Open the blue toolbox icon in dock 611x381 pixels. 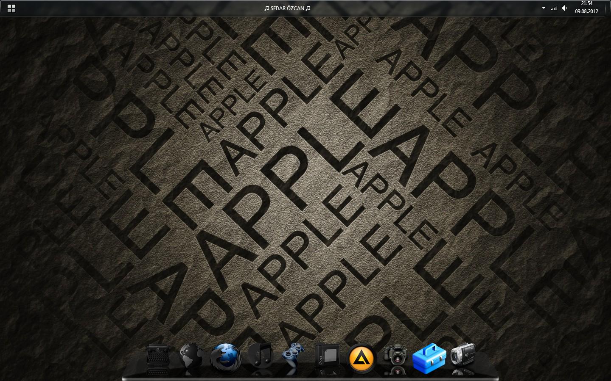pyautogui.click(x=429, y=358)
